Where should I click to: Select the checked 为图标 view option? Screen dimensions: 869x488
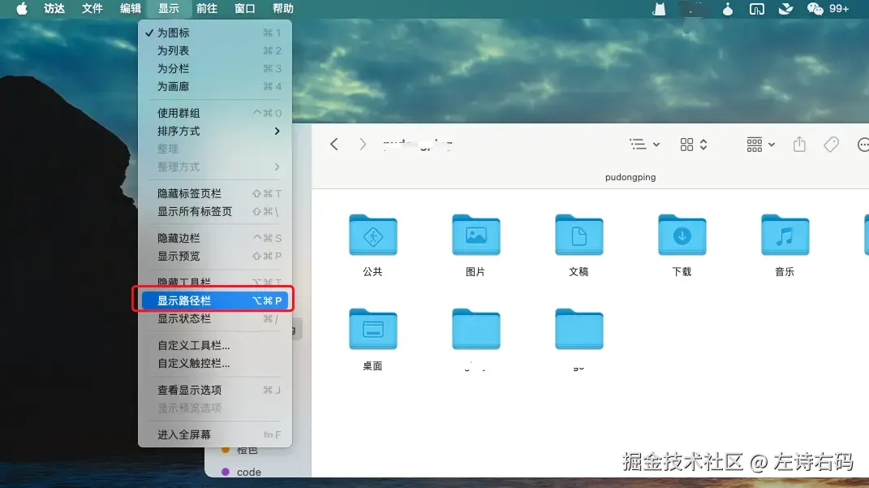[215, 32]
